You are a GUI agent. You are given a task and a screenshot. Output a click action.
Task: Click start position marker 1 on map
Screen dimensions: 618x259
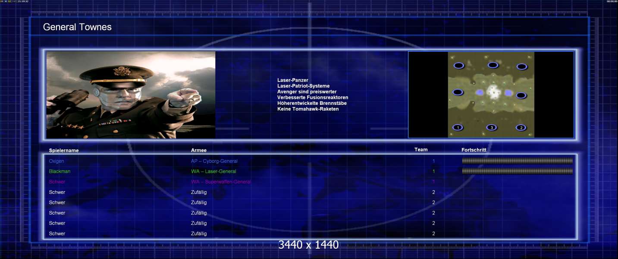pyautogui.click(x=458, y=127)
